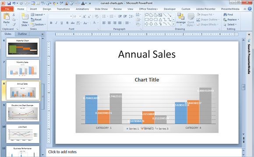
Task: Select the Cloud shape in the gallery
Action: (x=155, y=24)
